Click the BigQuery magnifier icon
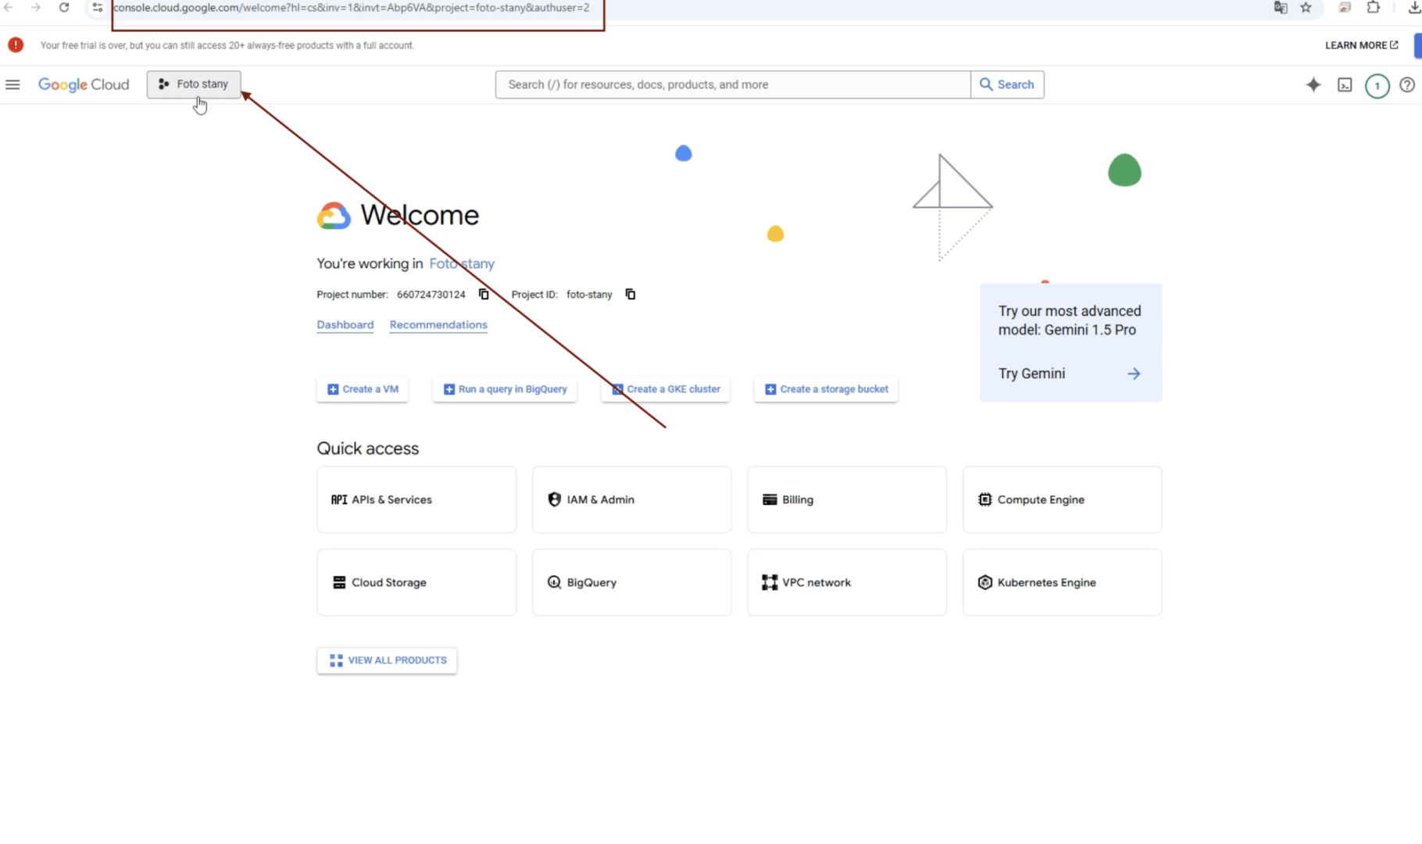 coord(554,582)
